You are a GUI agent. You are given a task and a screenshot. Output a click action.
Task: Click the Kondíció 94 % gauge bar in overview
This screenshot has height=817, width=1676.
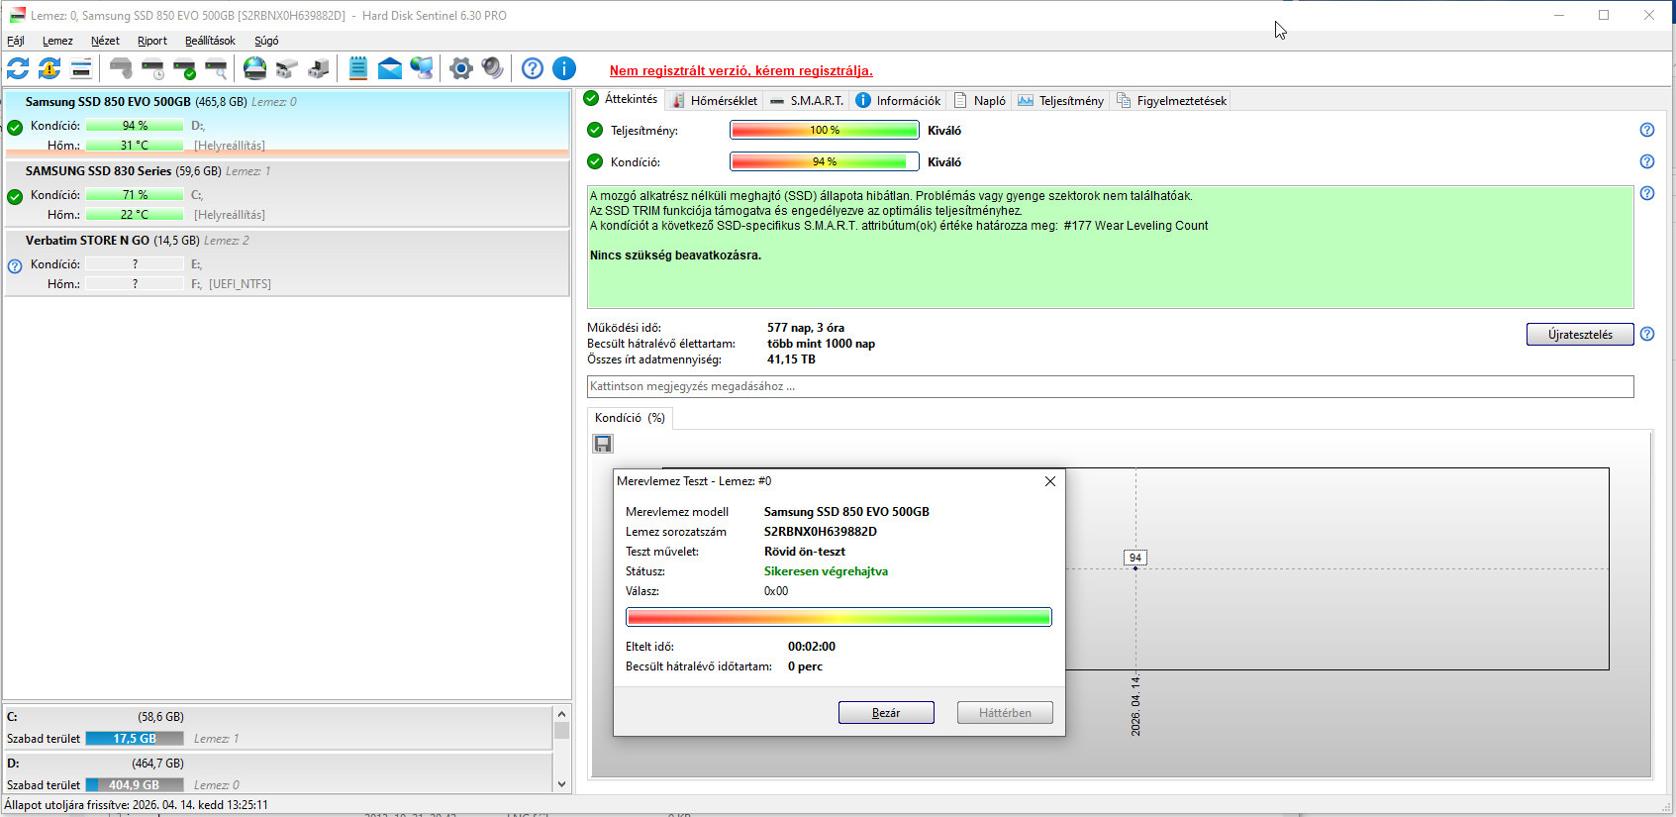point(825,161)
